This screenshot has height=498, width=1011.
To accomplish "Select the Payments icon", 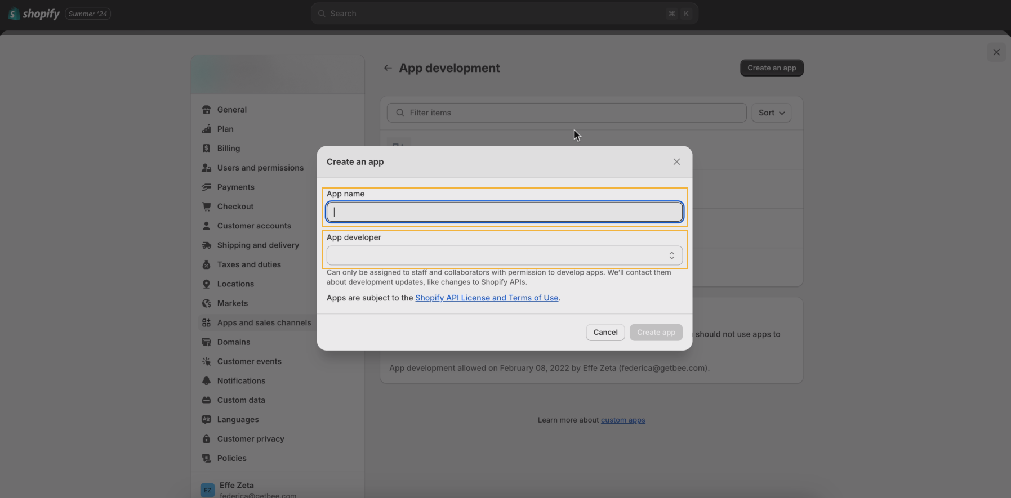I will (x=206, y=187).
